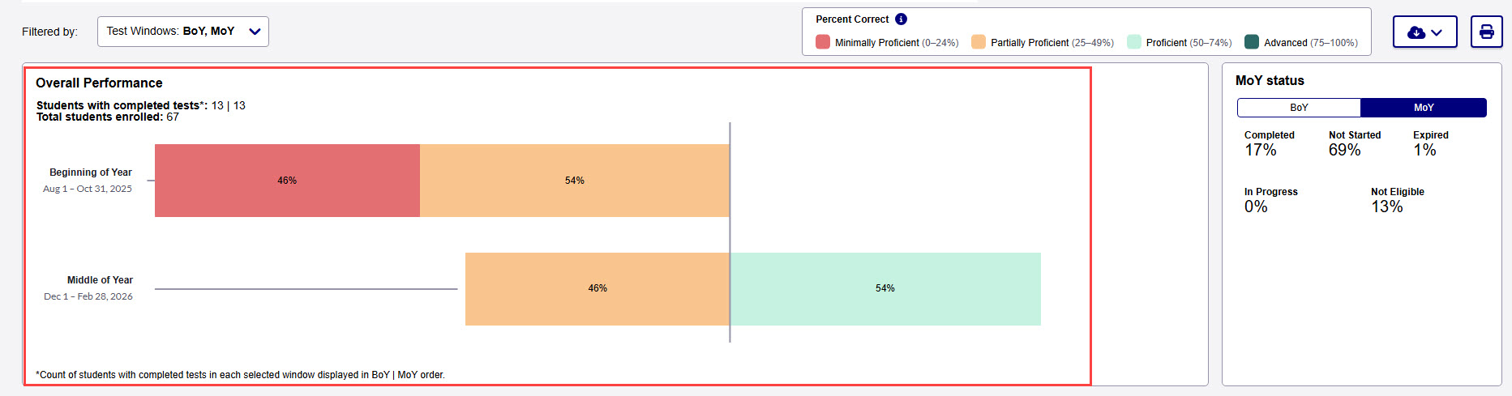1512x396 pixels.
Task: Click the red 46% Beginning of Year bar
Action: click(x=287, y=181)
